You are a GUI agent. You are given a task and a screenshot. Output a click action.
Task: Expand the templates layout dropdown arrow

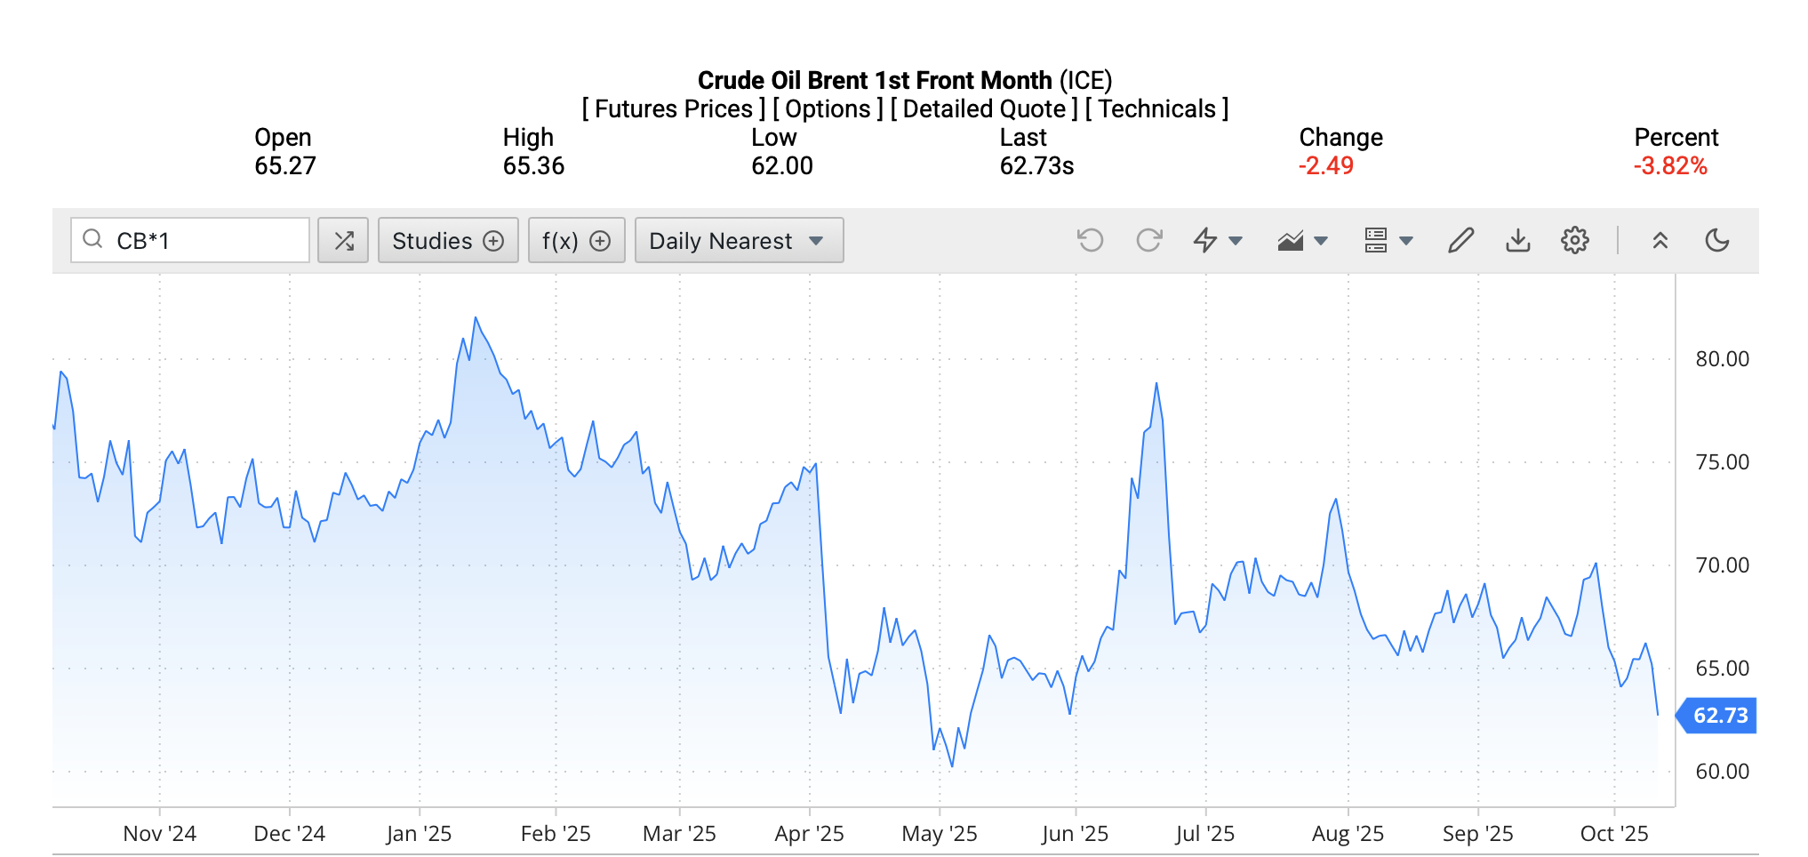(1406, 240)
